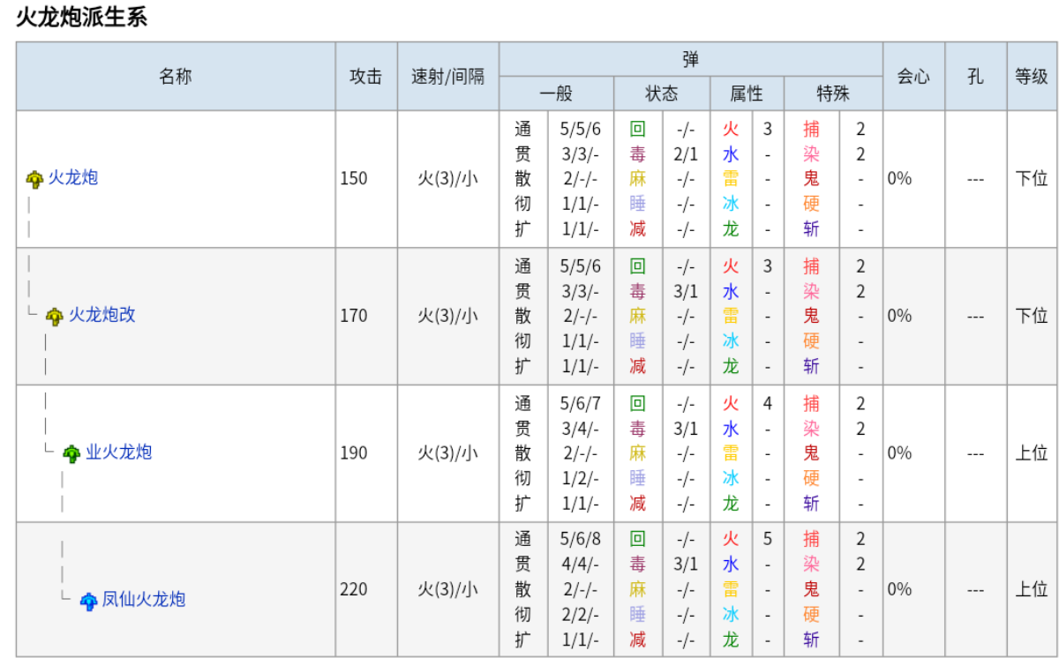Viewport: 1059px width, 658px height.
Task: Click 上位 rank in the 业火龙炮 row
Action: [x=1032, y=453]
